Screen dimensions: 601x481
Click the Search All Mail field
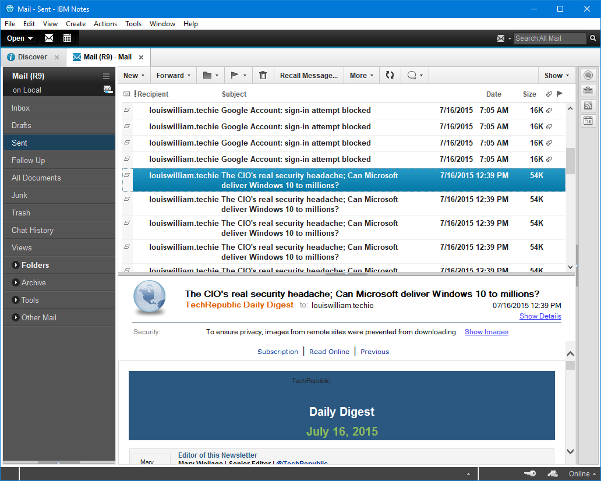tap(550, 38)
